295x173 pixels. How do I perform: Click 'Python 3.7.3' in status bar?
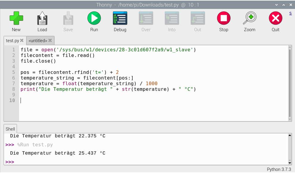coord(279,169)
